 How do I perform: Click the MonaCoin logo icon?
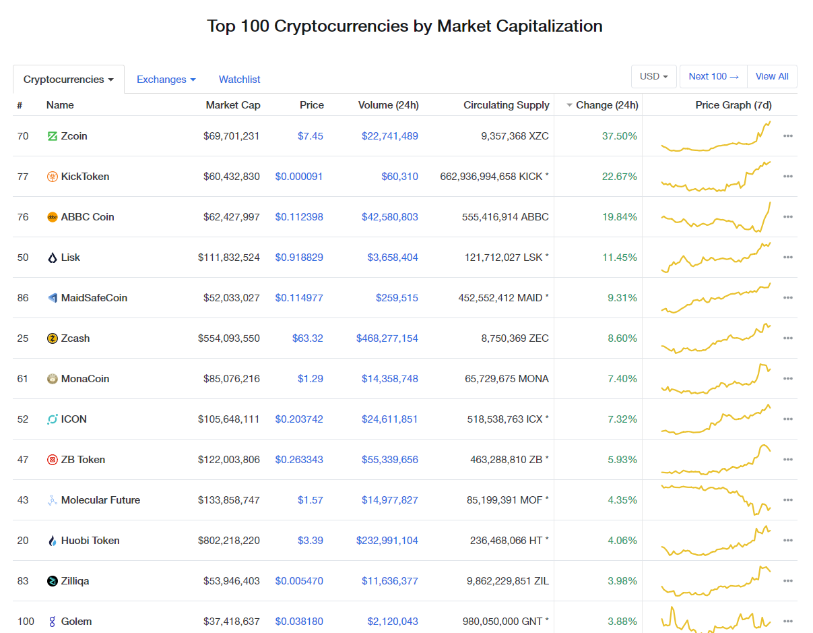[x=53, y=379]
